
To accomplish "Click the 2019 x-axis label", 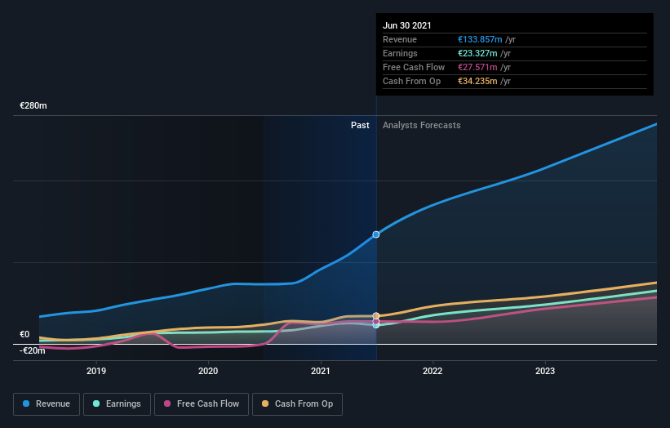I will pyautogui.click(x=96, y=371).
